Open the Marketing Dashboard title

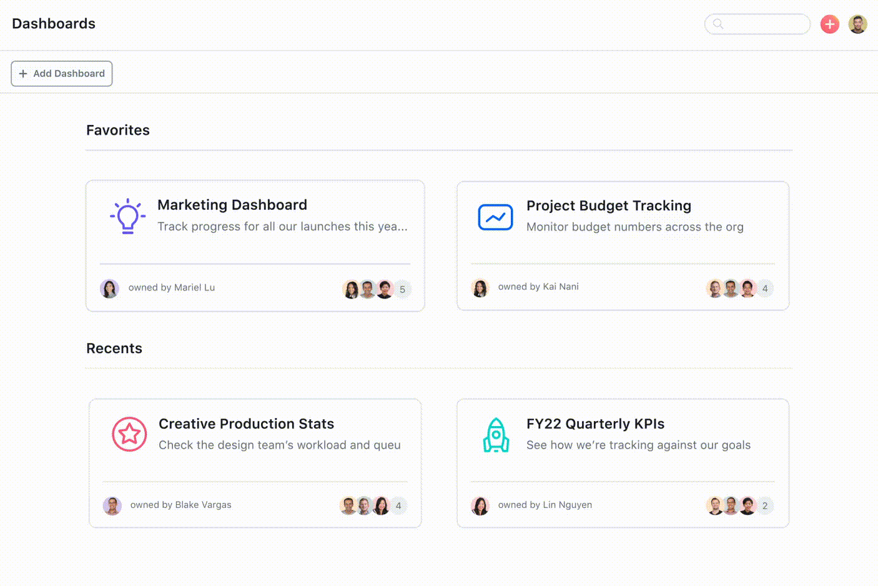(232, 205)
